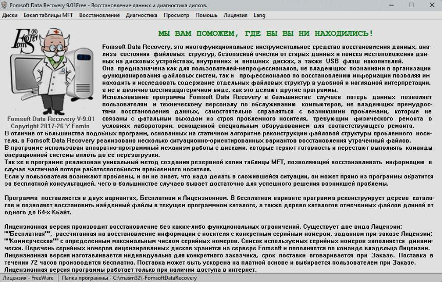Screen dimensions: 442x282
Task: Open the Лицензия menu
Action: tap(236, 15)
